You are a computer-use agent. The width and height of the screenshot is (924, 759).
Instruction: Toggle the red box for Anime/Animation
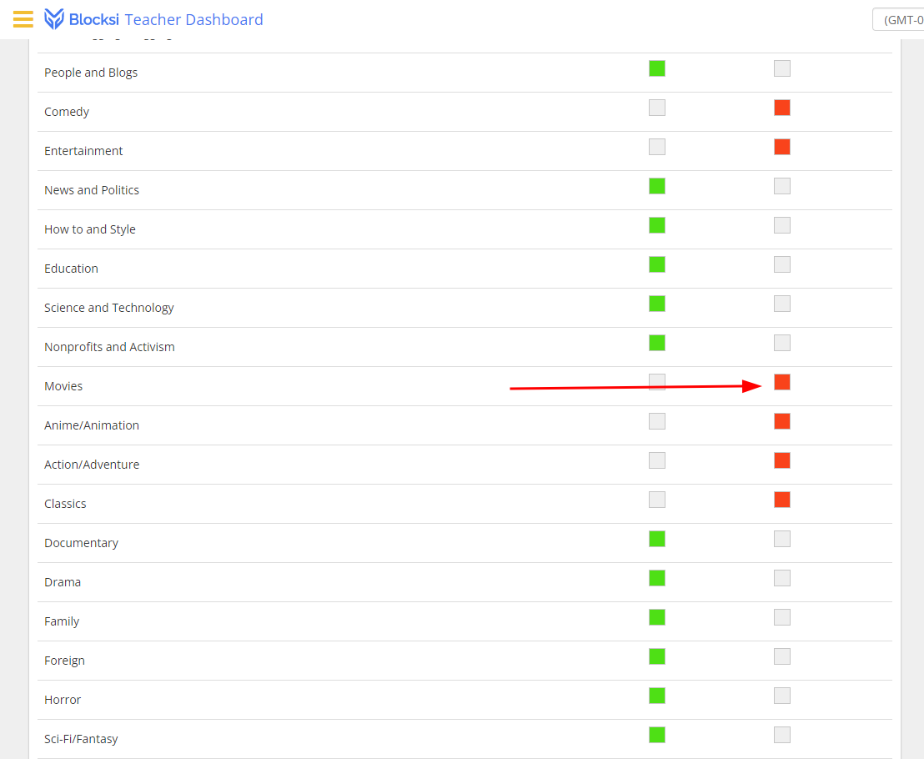coord(782,421)
